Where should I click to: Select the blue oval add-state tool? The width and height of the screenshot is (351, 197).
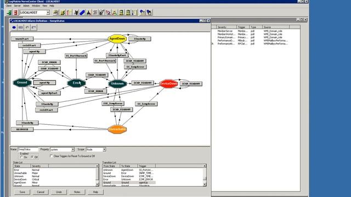click(14, 27)
